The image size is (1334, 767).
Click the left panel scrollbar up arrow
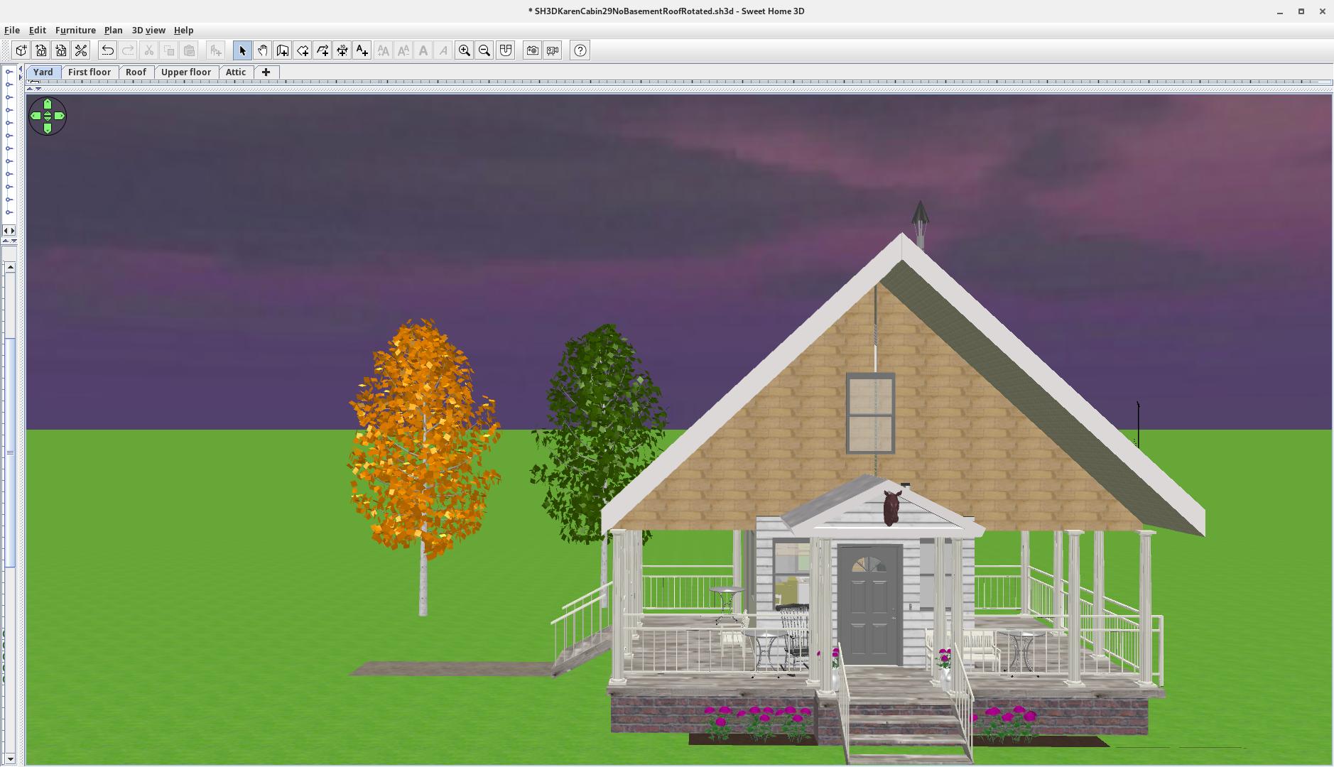[10, 268]
